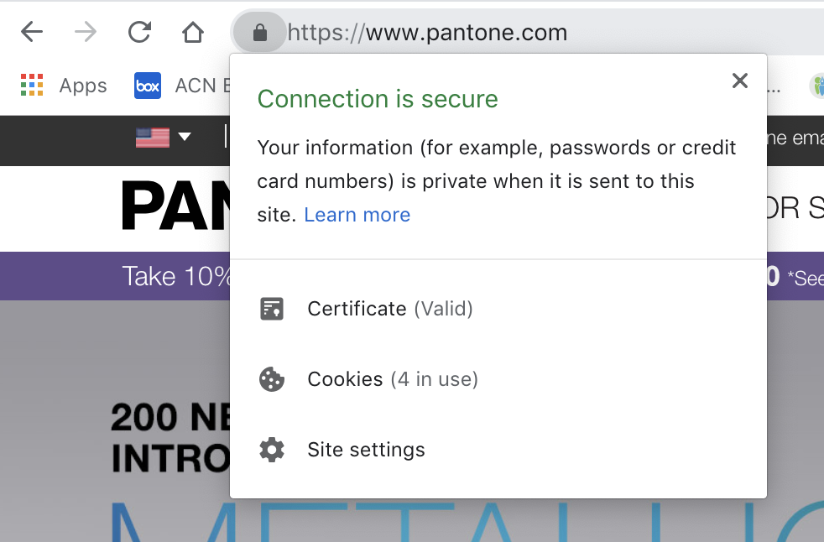
Task: Click the Pantone logo
Action: point(175,206)
